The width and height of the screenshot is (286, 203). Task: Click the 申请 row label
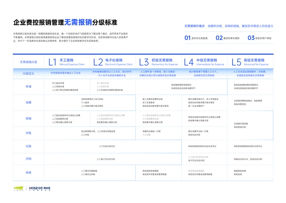(29, 87)
